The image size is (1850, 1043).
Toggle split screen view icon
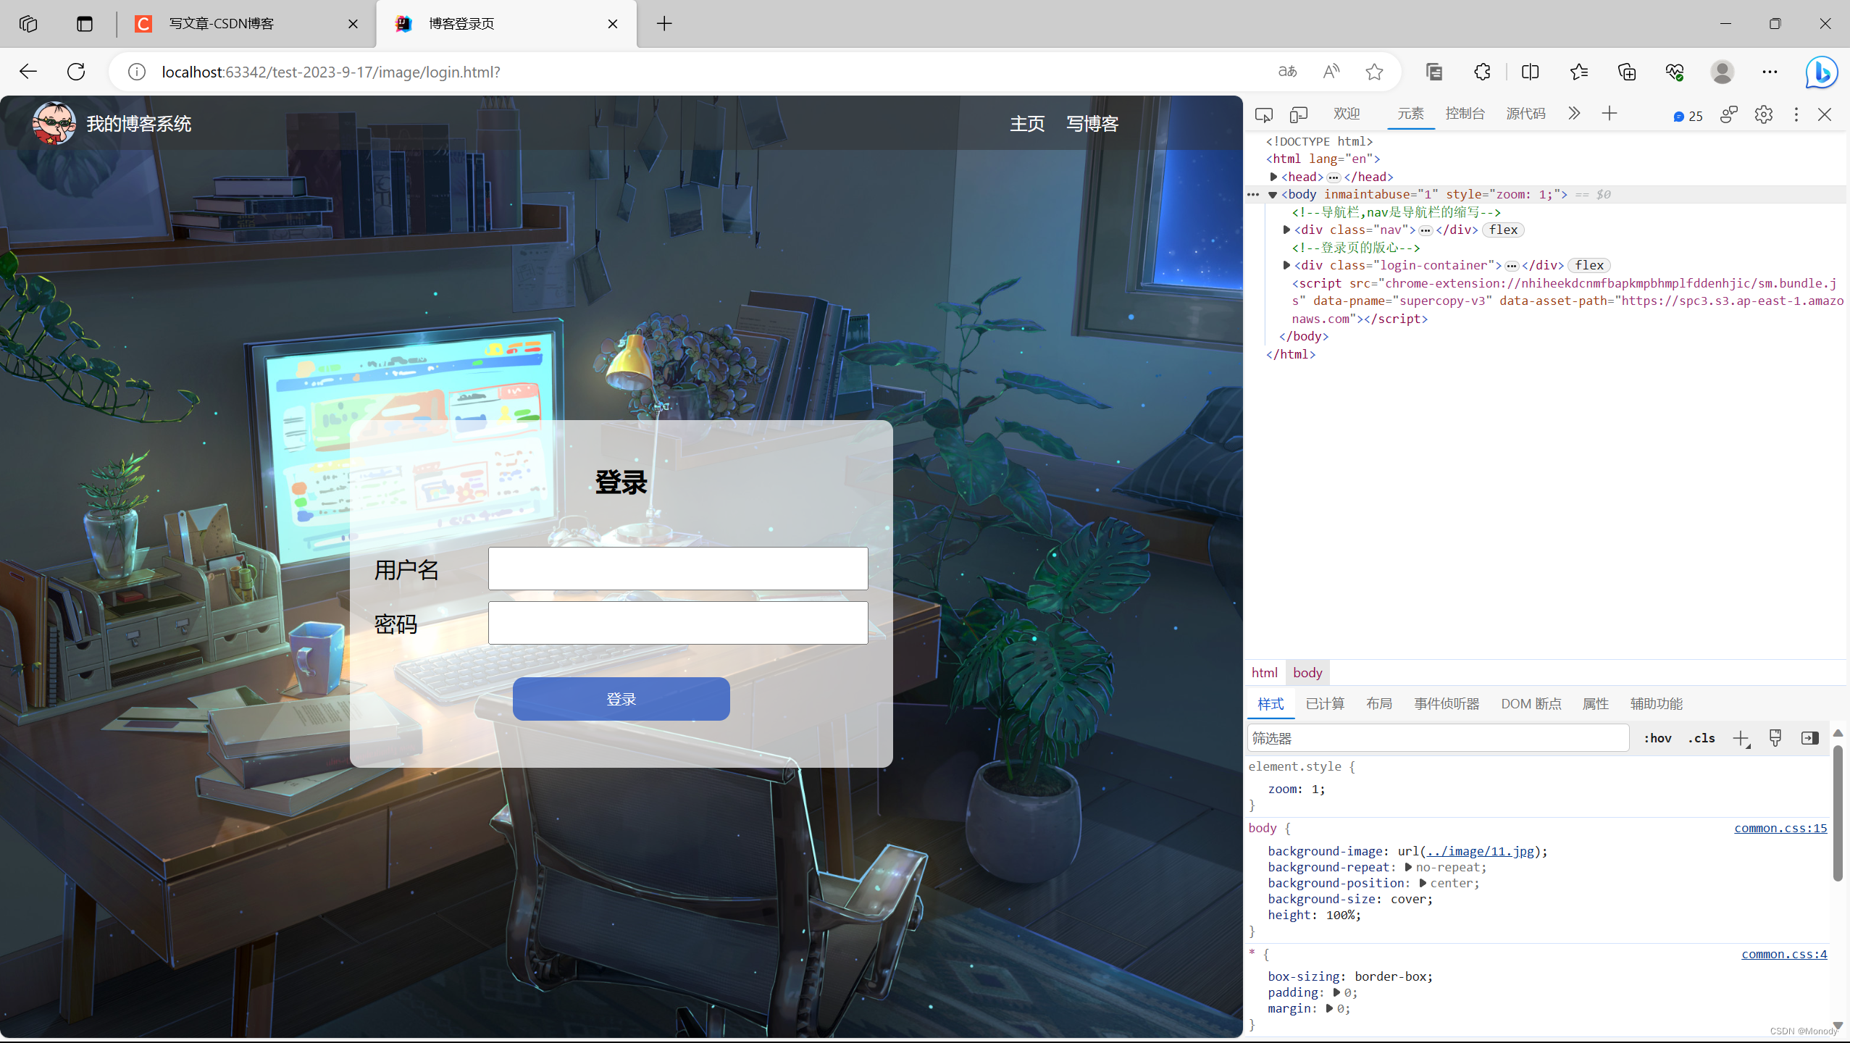click(x=1531, y=72)
